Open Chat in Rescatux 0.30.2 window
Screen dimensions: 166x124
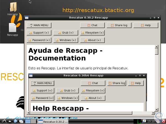pyautogui.click(x=92, y=25)
